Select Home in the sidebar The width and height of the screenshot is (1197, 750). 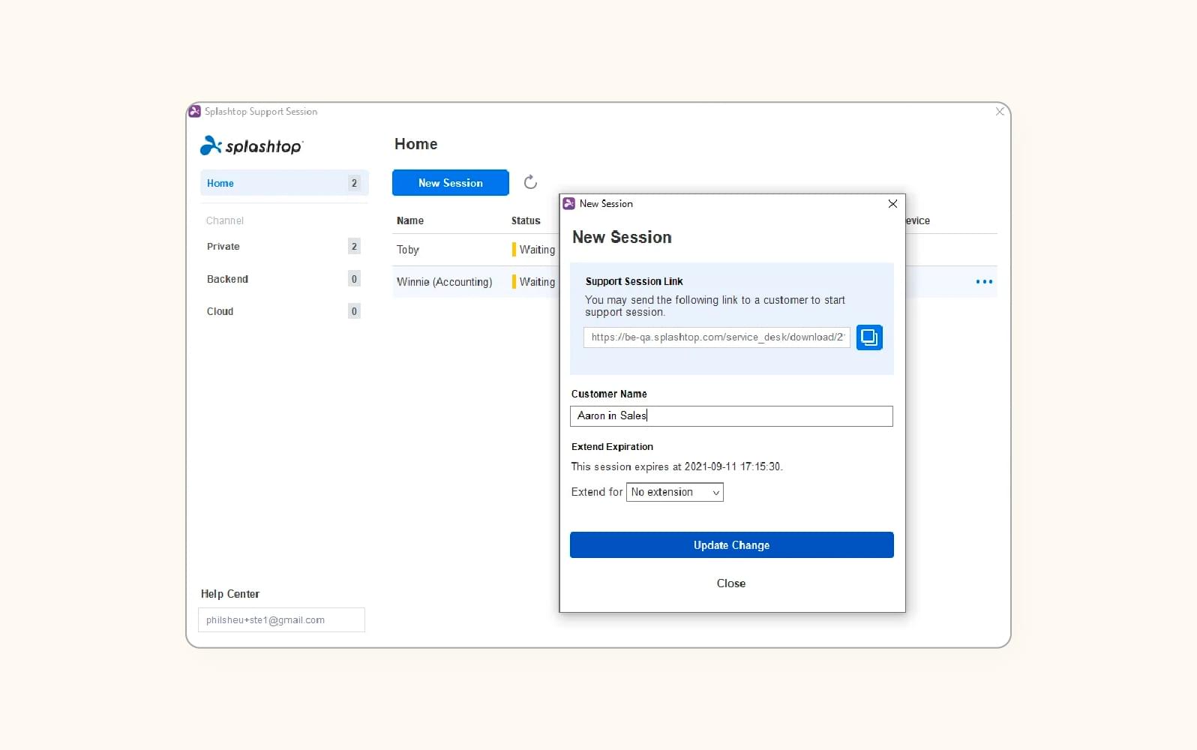[284, 183]
